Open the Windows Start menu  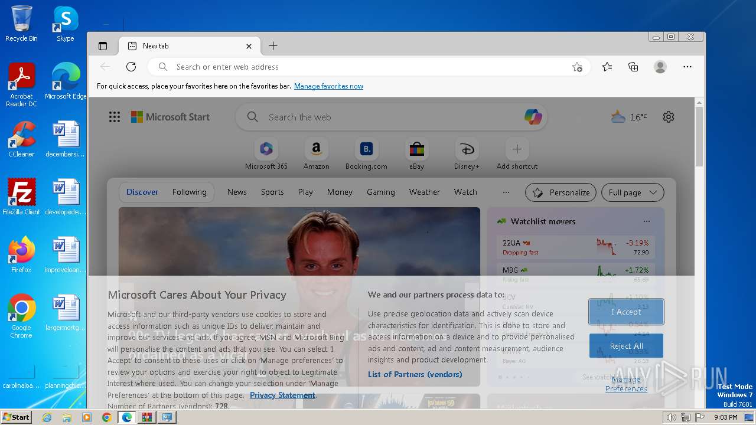coord(16,417)
